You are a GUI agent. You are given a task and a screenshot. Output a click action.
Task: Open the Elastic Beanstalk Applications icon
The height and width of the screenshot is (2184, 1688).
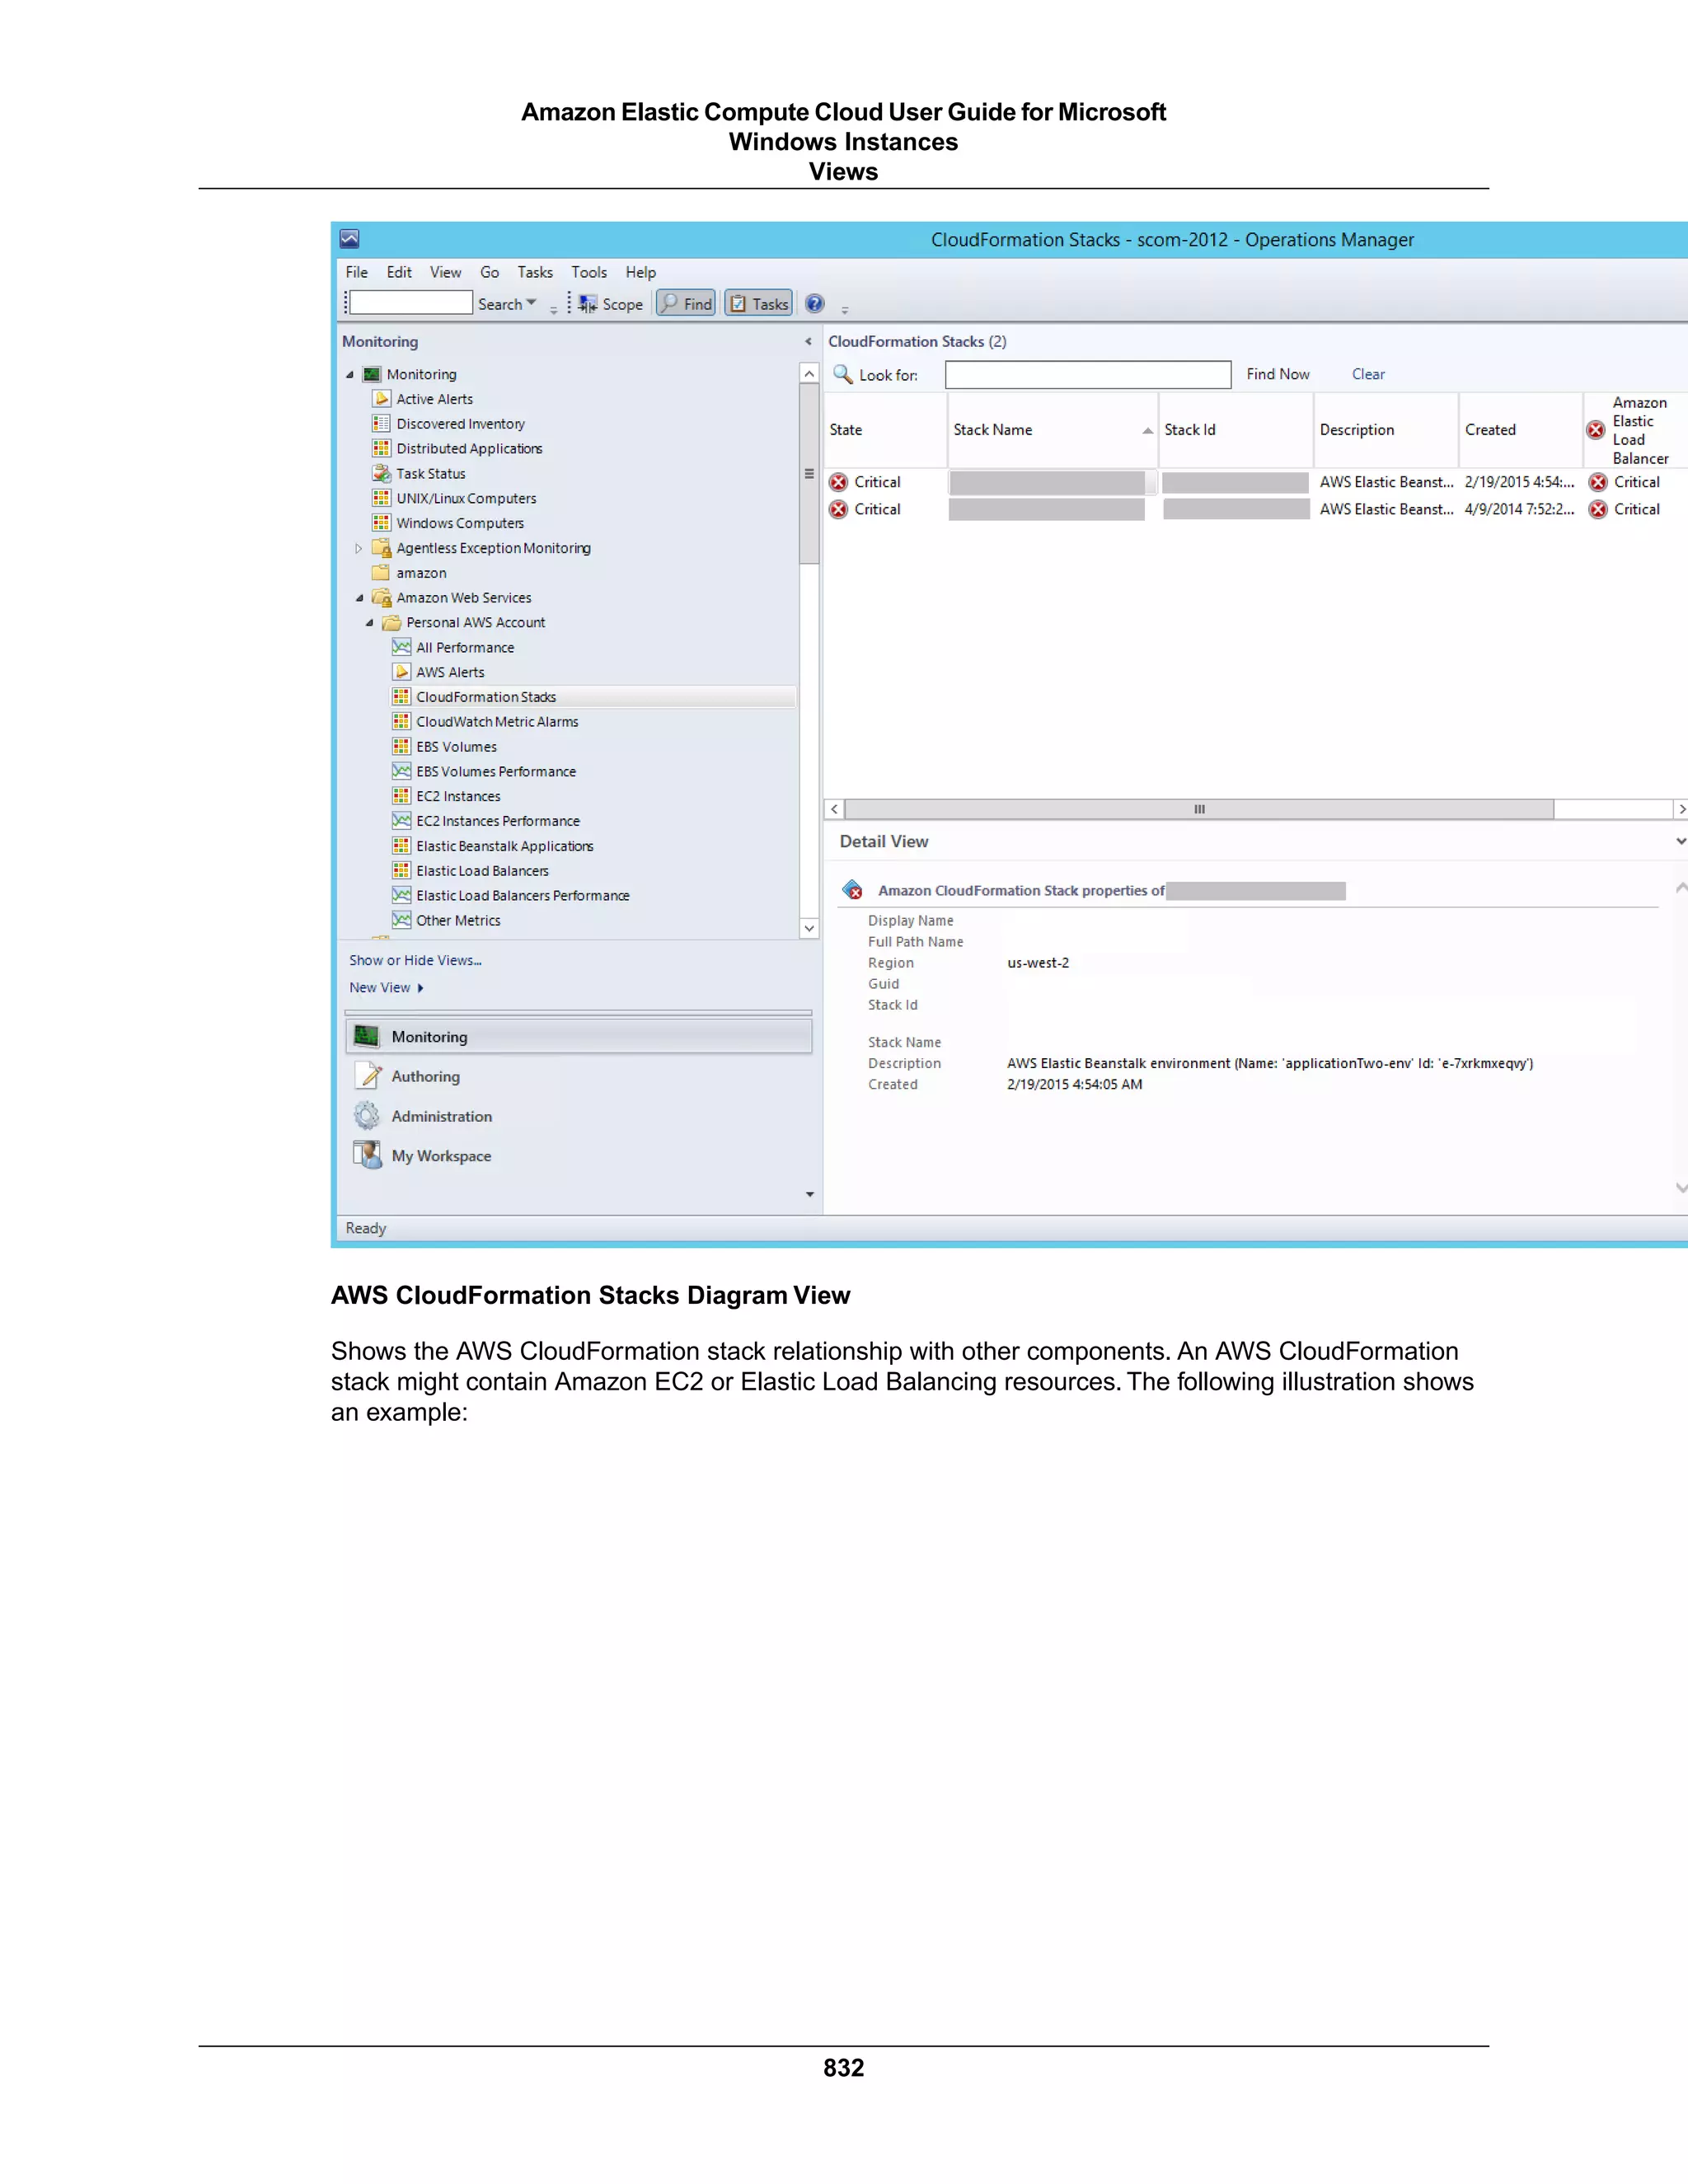[401, 846]
